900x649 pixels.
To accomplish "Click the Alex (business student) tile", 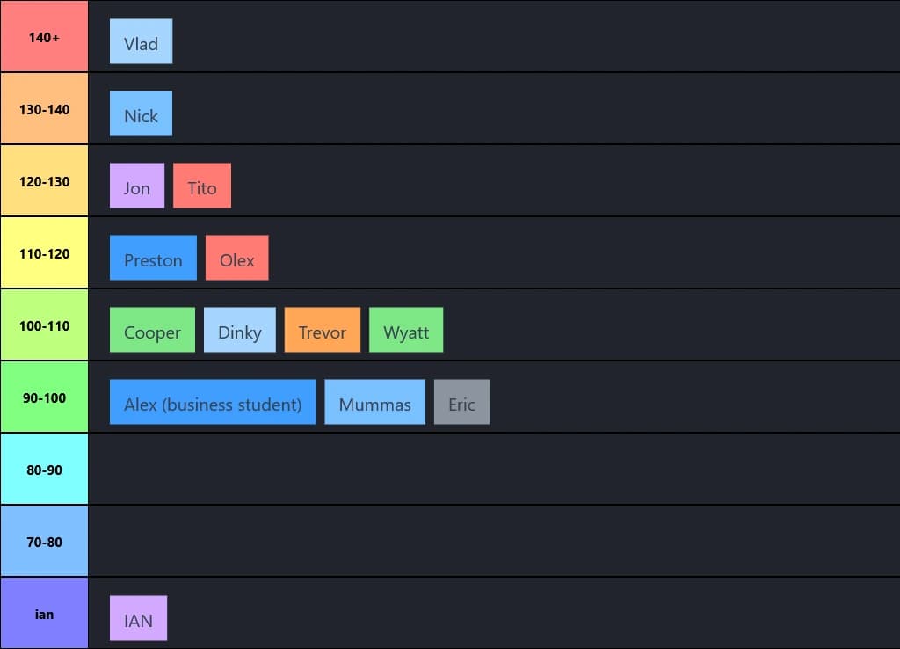I will (x=212, y=402).
